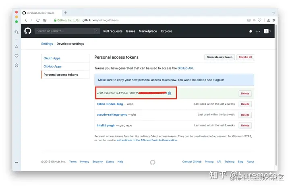Open the Training footer link
Viewport: 290px width, 187px height.
(229, 162)
